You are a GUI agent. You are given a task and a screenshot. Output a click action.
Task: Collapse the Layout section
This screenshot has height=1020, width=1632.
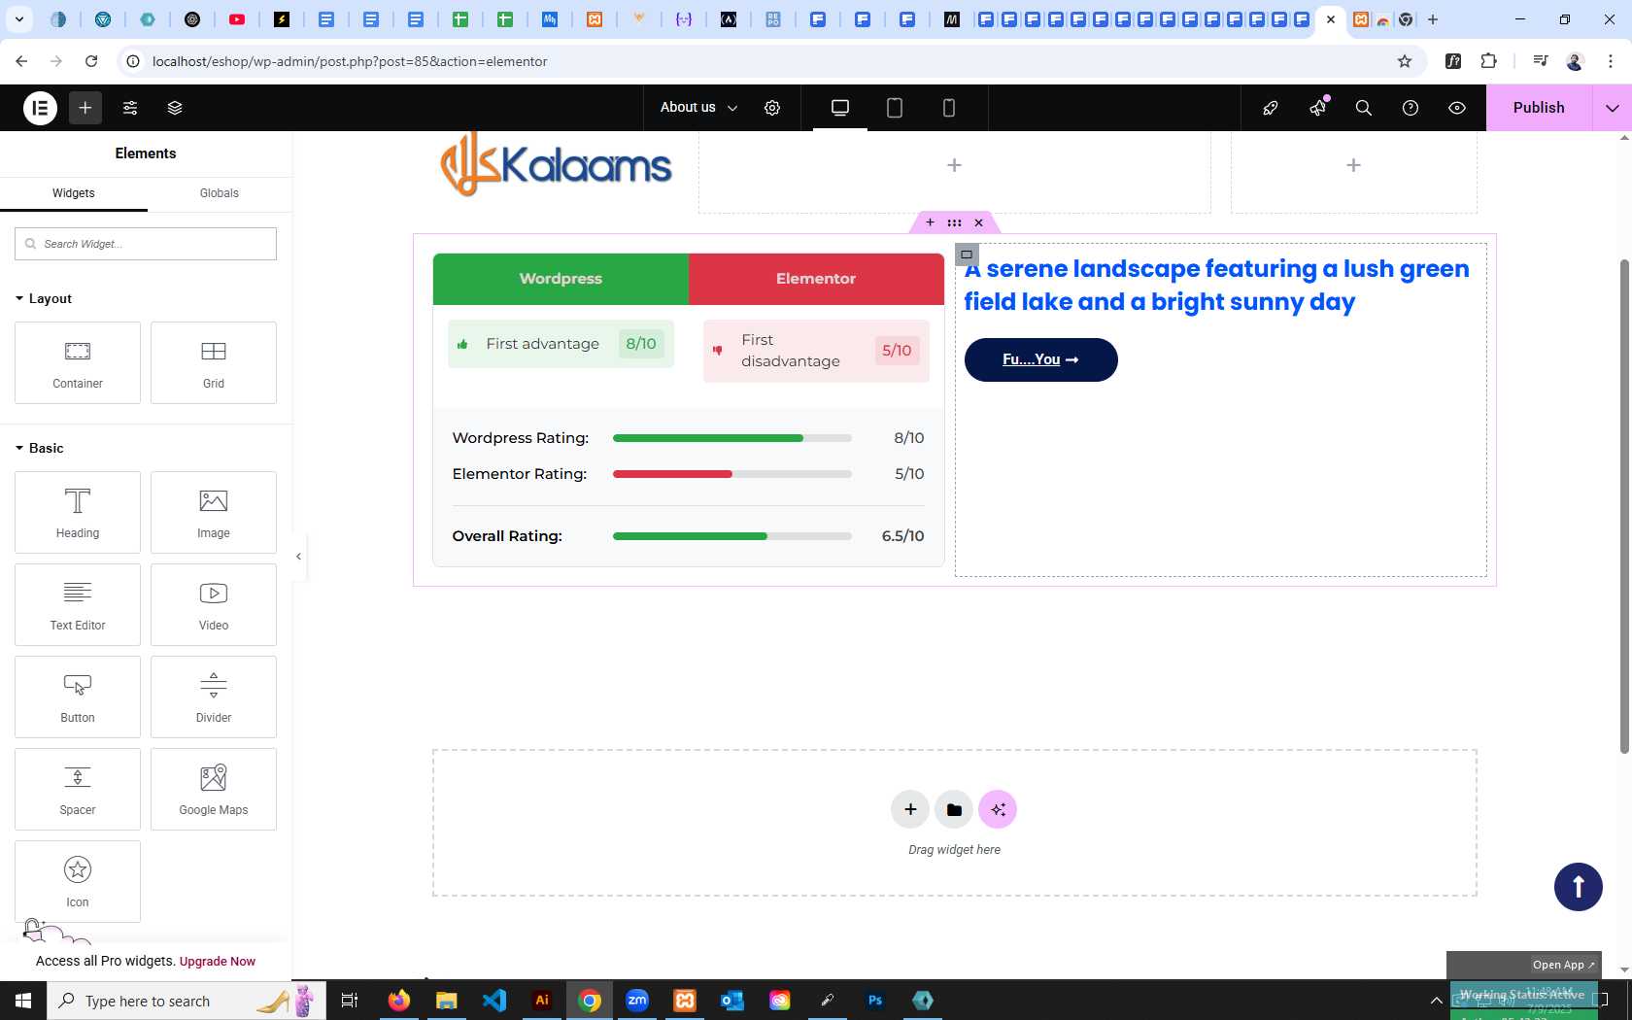pyautogui.click(x=44, y=298)
